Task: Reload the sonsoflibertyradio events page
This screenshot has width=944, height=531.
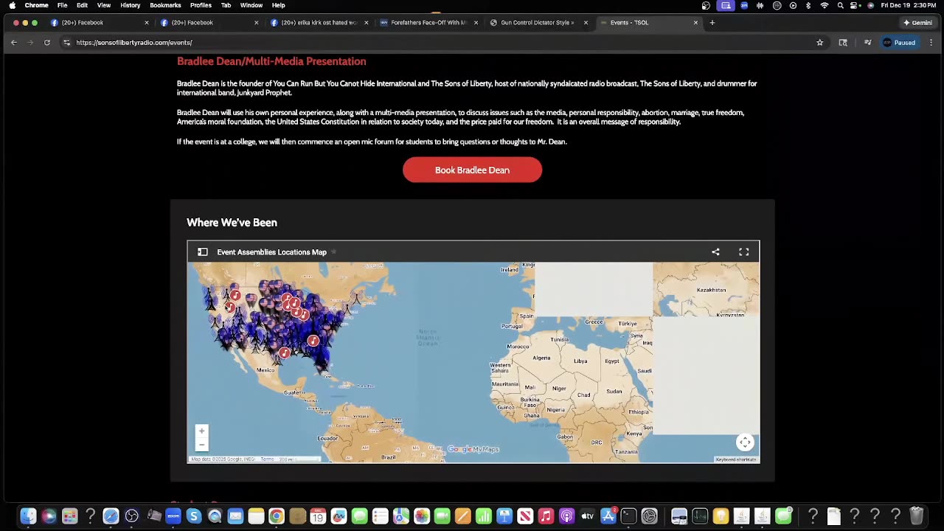Action: pyautogui.click(x=46, y=43)
